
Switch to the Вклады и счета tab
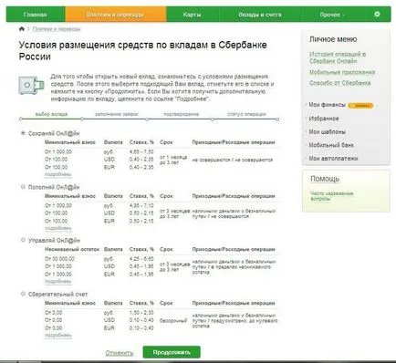pos(260,15)
